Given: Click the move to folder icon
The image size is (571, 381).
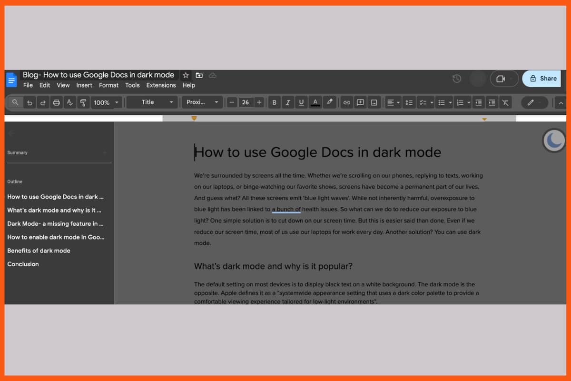Looking at the screenshot, I should click(x=199, y=75).
